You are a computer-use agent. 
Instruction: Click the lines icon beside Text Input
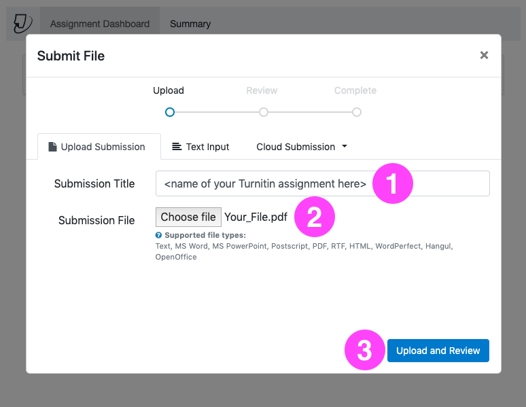pyautogui.click(x=177, y=147)
